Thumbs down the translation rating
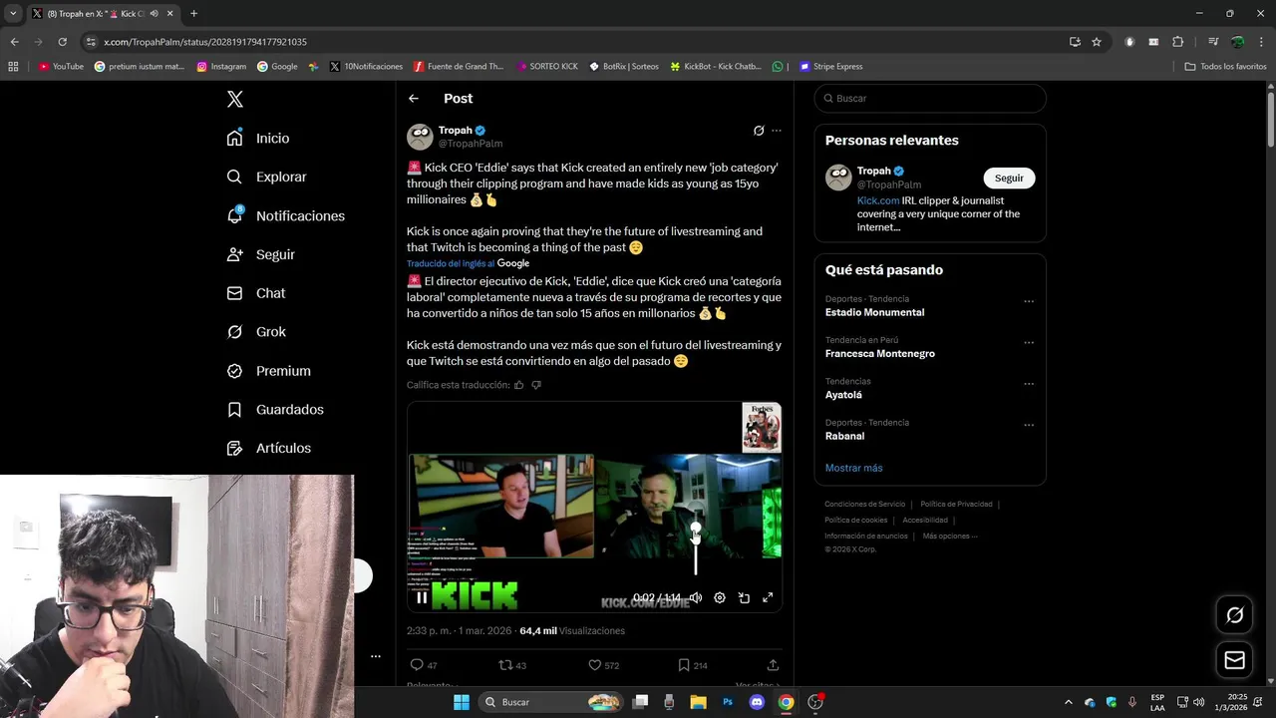 pyautogui.click(x=536, y=385)
